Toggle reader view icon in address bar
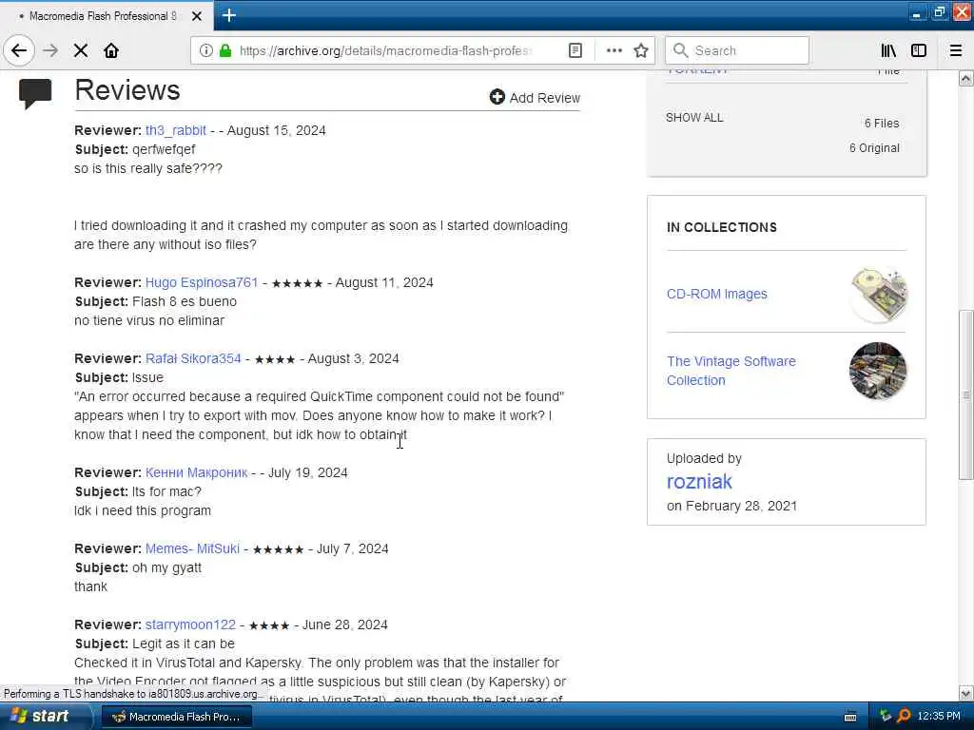974x730 pixels. point(575,50)
